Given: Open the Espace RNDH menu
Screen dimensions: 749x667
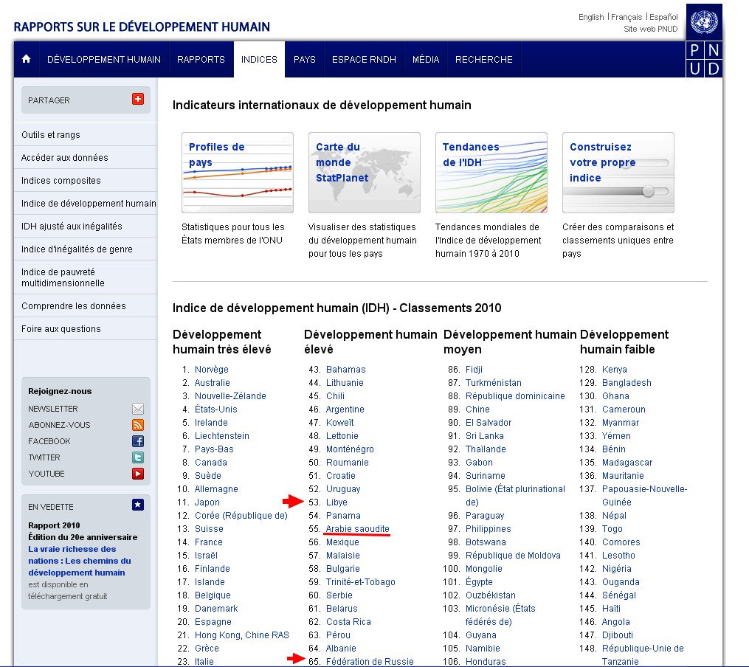Looking at the screenshot, I should tap(364, 59).
